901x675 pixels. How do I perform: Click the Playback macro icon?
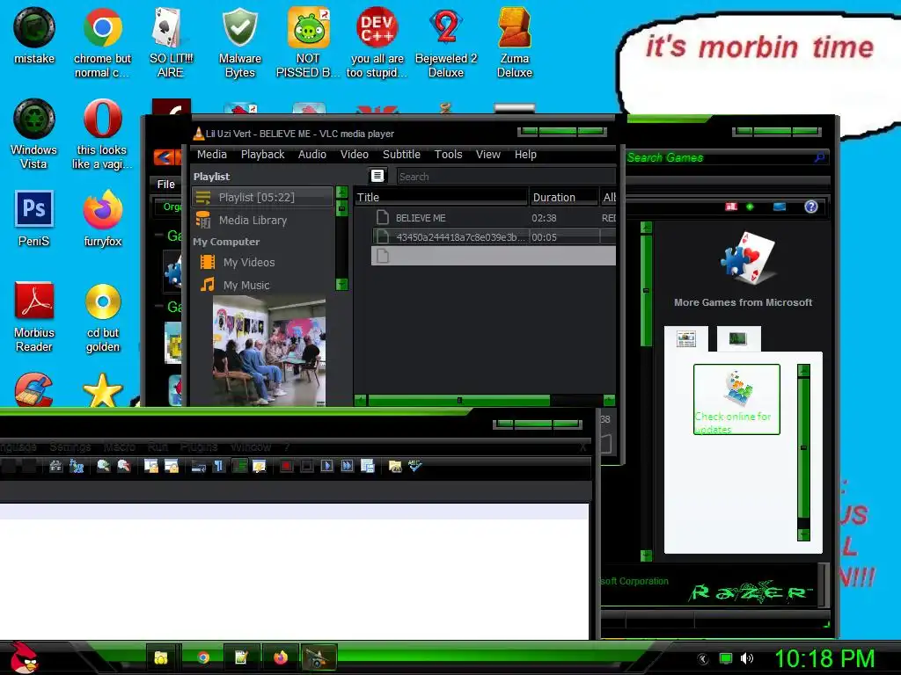(327, 466)
